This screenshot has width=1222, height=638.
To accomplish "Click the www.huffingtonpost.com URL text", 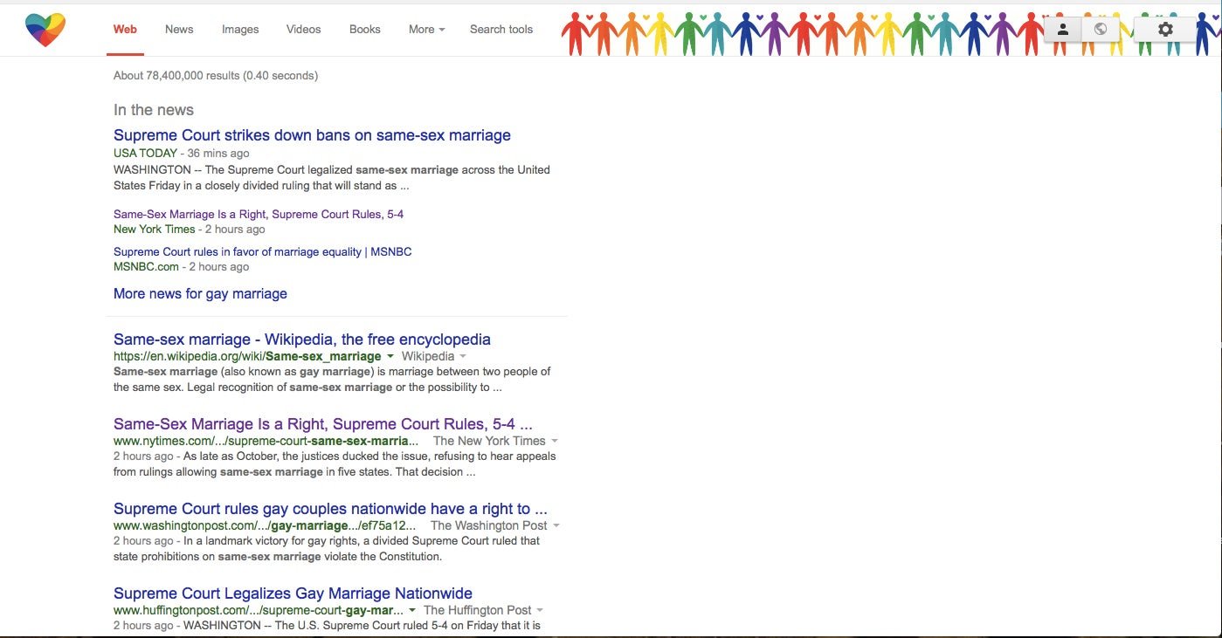I will (259, 610).
